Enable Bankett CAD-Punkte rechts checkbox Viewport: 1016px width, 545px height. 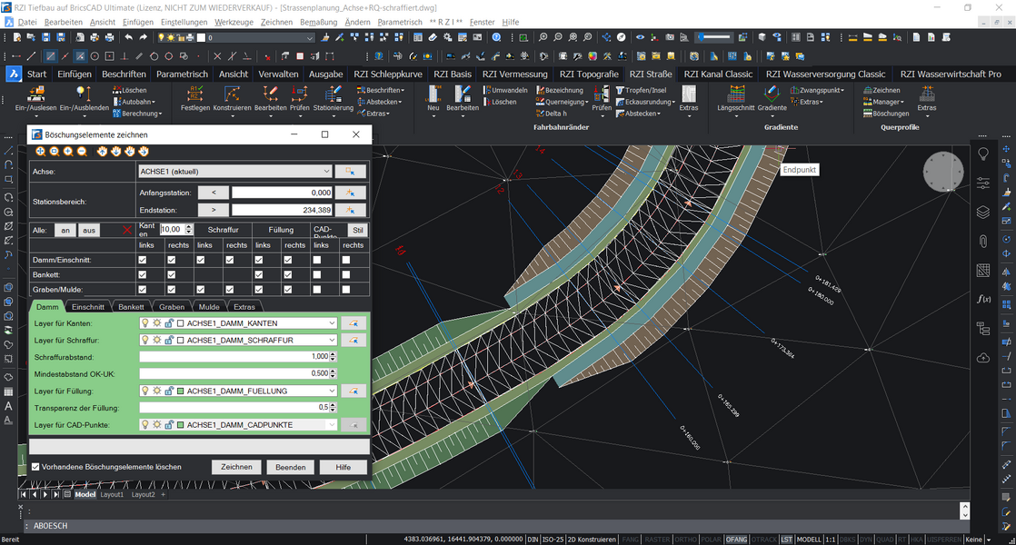point(346,274)
